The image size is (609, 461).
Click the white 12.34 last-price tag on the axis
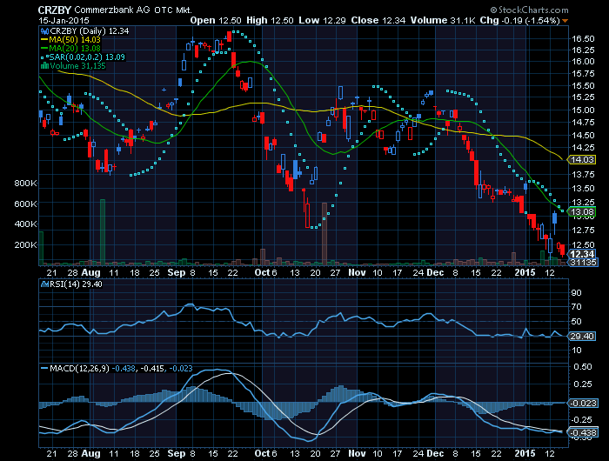[x=581, y=254]
